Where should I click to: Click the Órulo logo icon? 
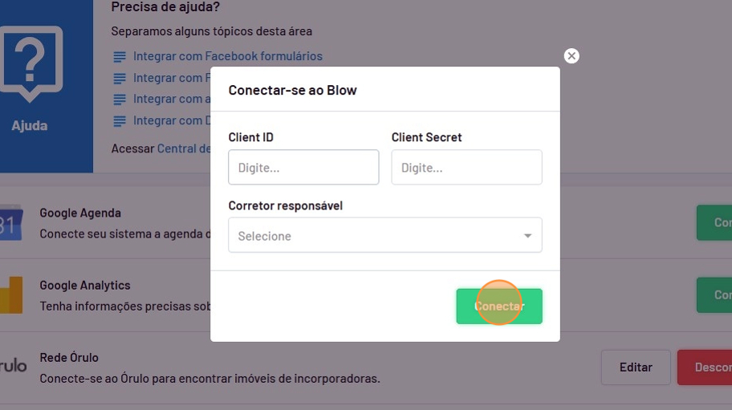pyautogui.click(x=13, y=367)
